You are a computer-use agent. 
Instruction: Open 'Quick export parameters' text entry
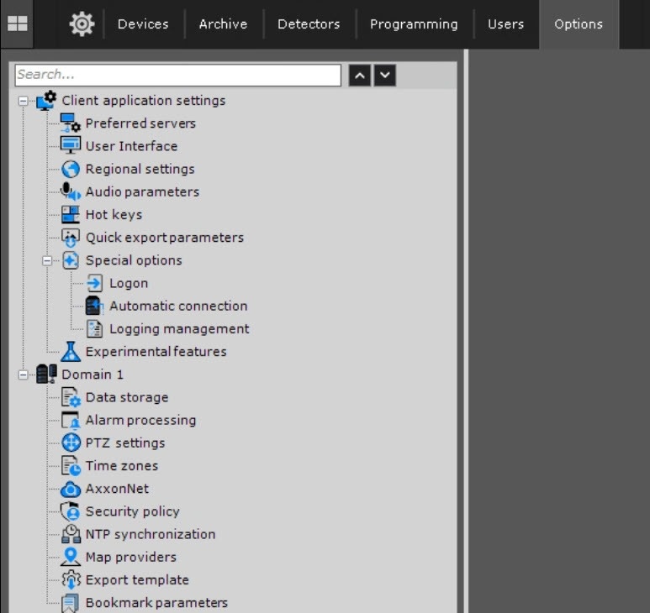click(x=165, y=238)
